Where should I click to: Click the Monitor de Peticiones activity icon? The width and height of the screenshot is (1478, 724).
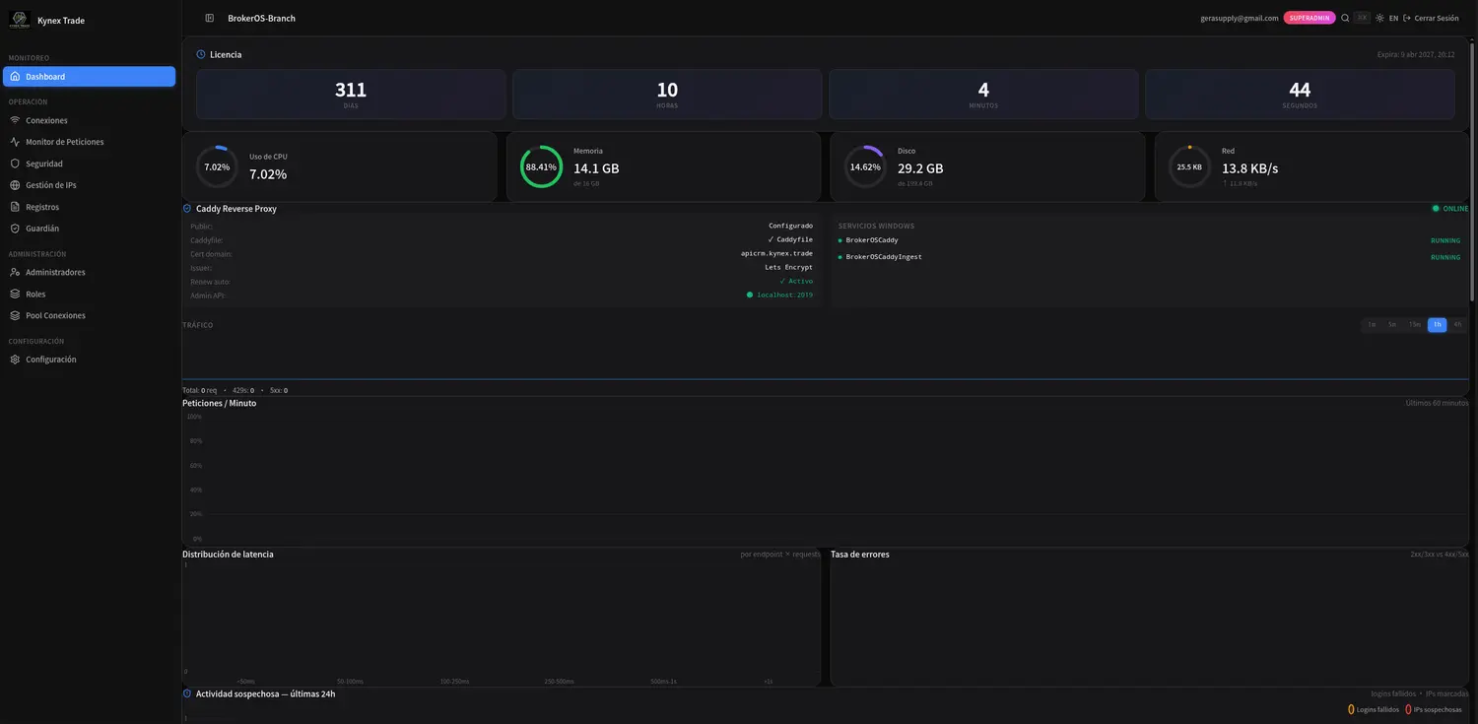[x=15, y=142]
